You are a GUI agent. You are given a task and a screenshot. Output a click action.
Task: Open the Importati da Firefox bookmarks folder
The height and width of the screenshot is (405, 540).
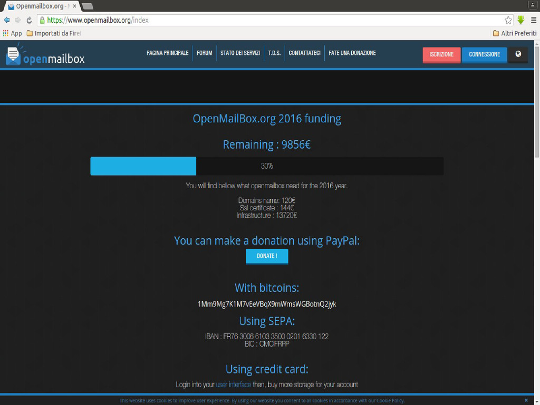pyautogui.click(x=54, y=33)
